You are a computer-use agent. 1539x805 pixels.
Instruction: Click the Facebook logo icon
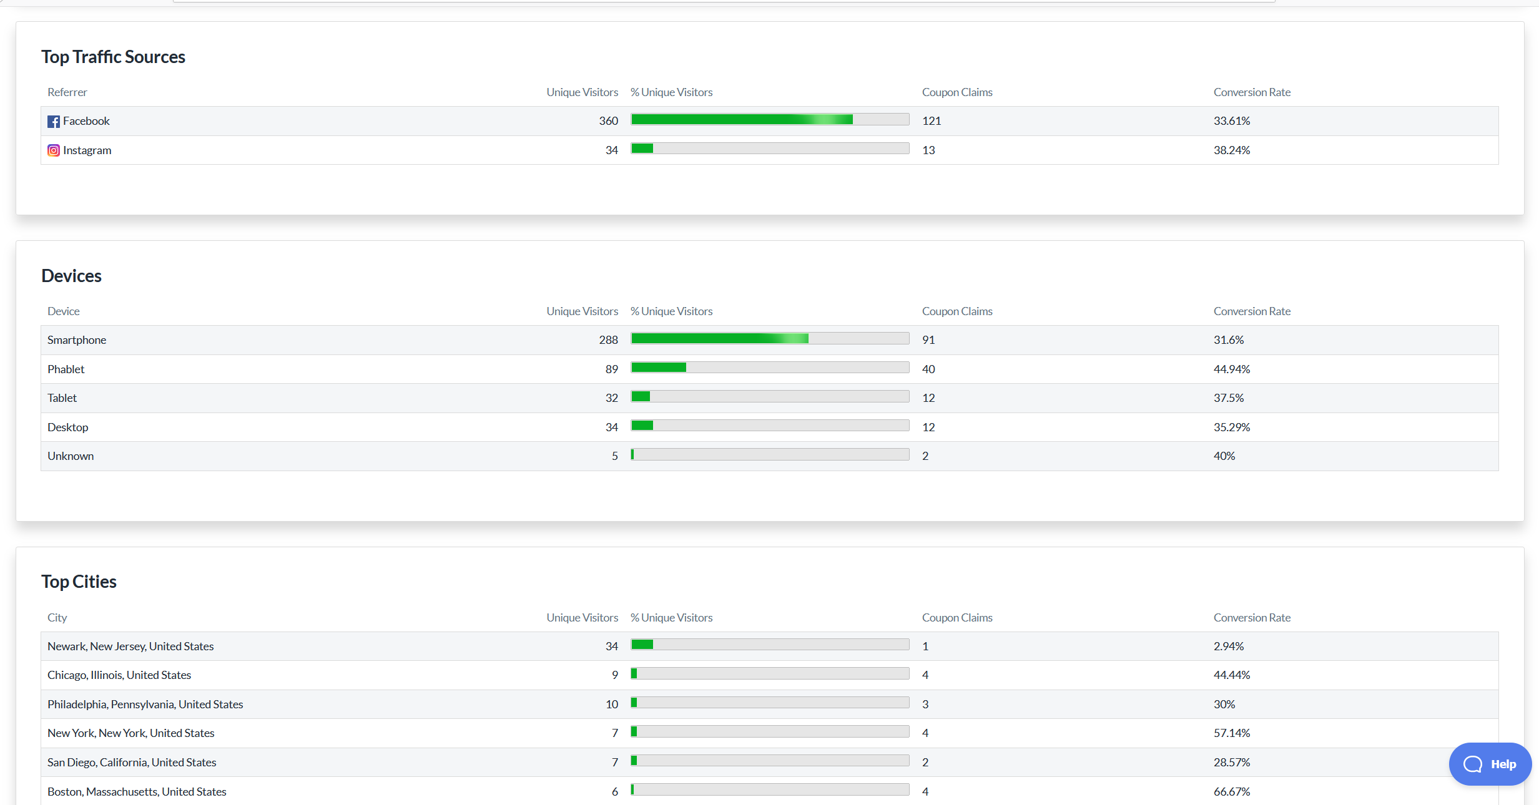click(x=54, y=122)
